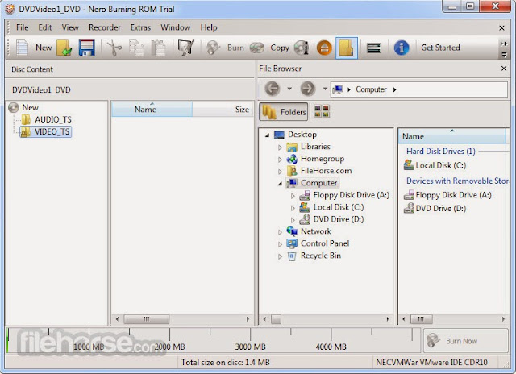Click the Burn Now button

point(466,340)
